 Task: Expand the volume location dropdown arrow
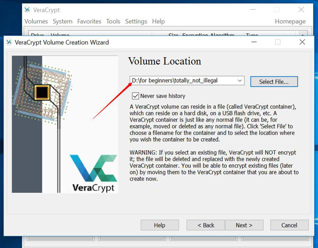point(240,81)
